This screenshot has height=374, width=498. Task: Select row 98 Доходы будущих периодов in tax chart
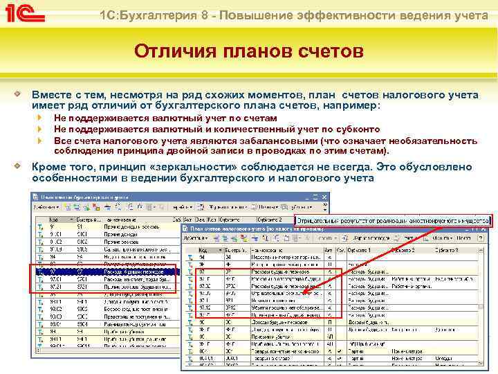(332, 322)
